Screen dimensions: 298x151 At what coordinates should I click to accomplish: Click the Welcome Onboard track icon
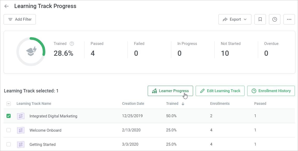tap(21, 130)
